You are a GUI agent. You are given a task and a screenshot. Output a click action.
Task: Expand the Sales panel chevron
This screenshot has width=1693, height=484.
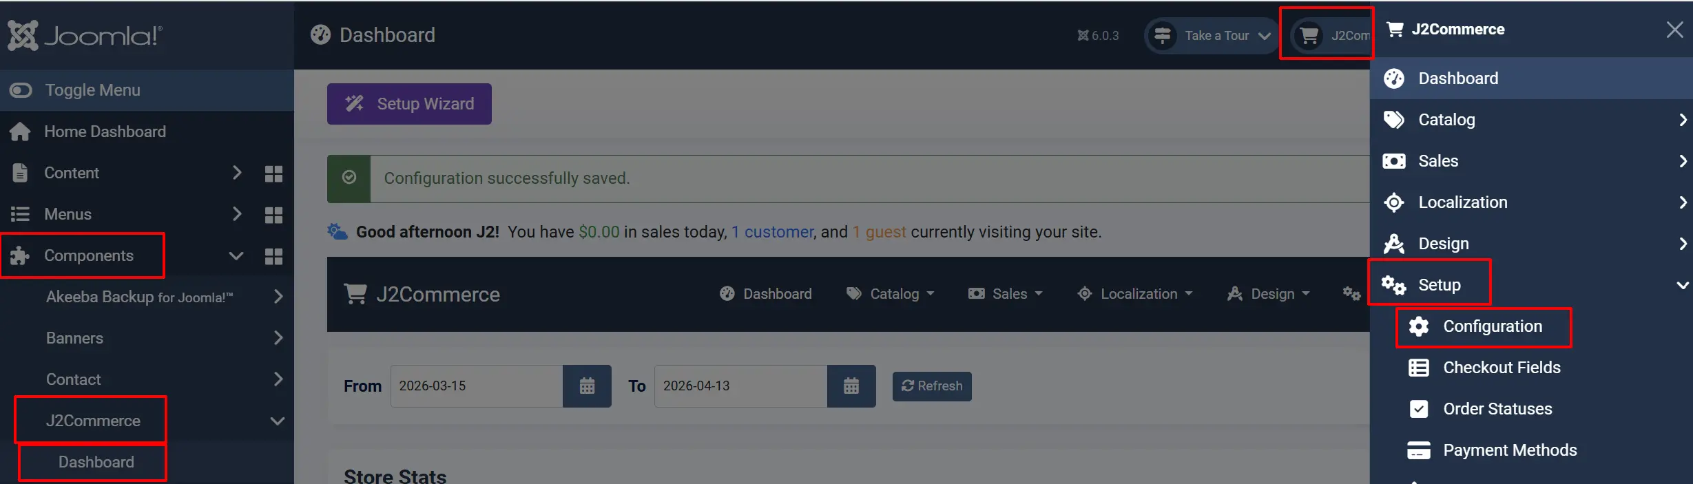tap(1682, 161)
